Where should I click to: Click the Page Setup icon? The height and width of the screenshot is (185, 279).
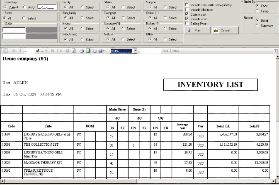[94, 50]
